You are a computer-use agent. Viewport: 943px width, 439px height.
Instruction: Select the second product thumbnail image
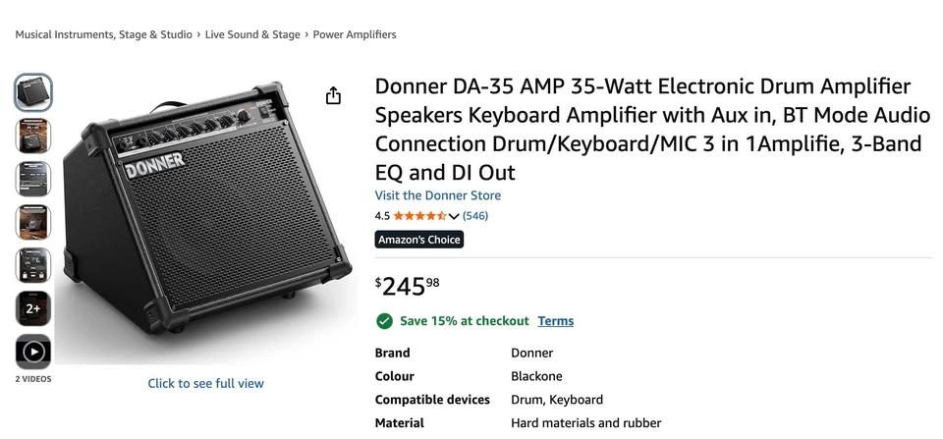tap(33, 137)
